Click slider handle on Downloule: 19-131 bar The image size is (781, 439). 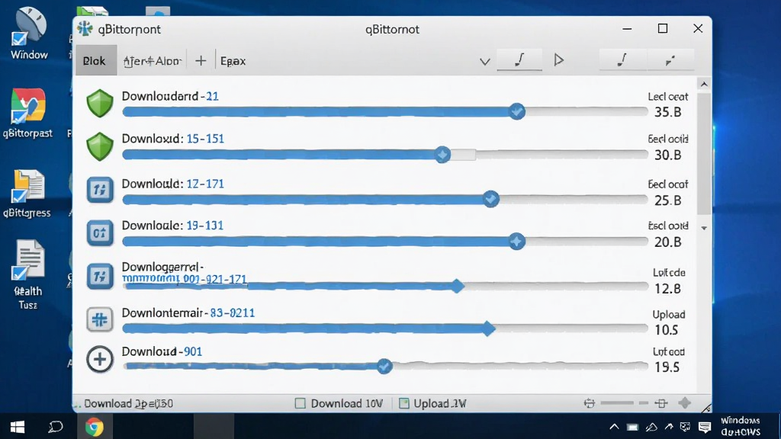(x=516, y=242)
